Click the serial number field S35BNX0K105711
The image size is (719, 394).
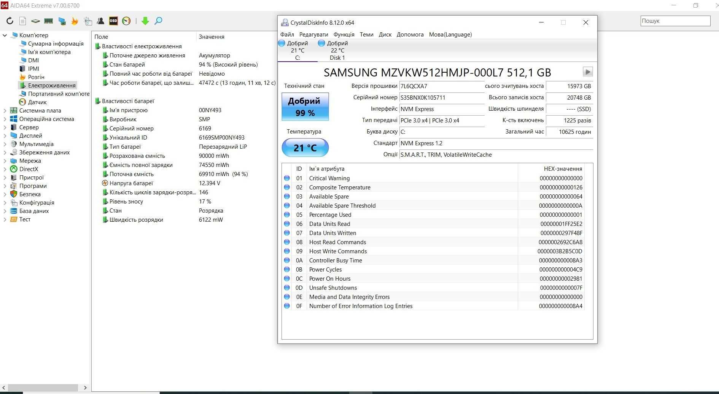point(442,97)
